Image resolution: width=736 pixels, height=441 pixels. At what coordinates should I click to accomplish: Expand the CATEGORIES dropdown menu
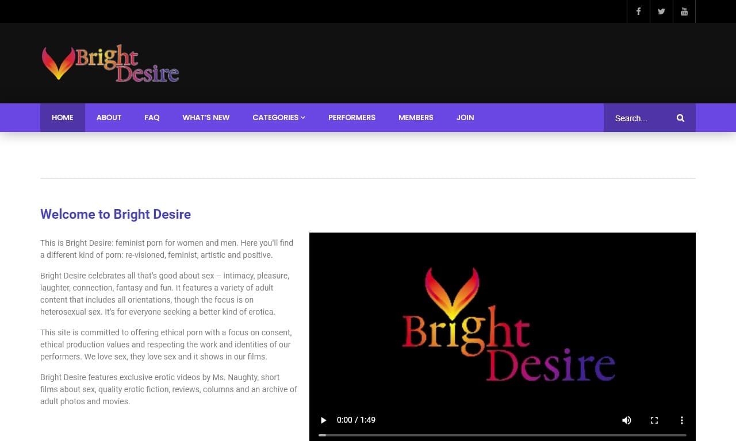coord(278,118)
